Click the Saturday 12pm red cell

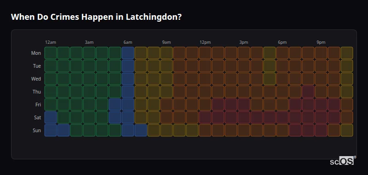click(x=205, y=117)
